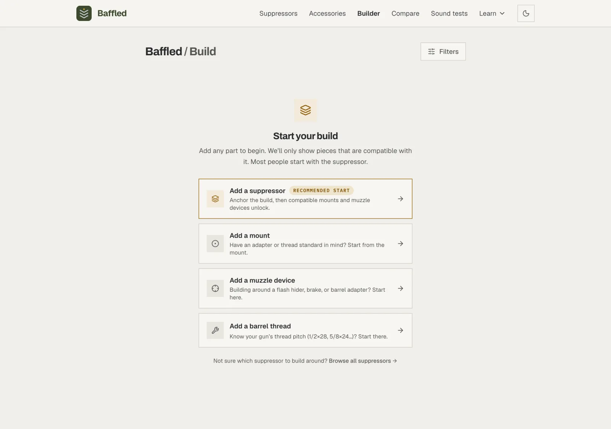Click the Baffled logo icon in header

click(x=84, y=13)
